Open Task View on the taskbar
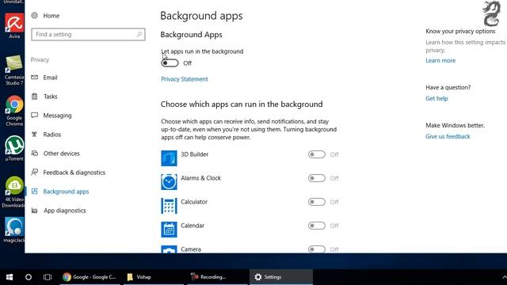The image size is (507, 285). [x=48, y=277]
